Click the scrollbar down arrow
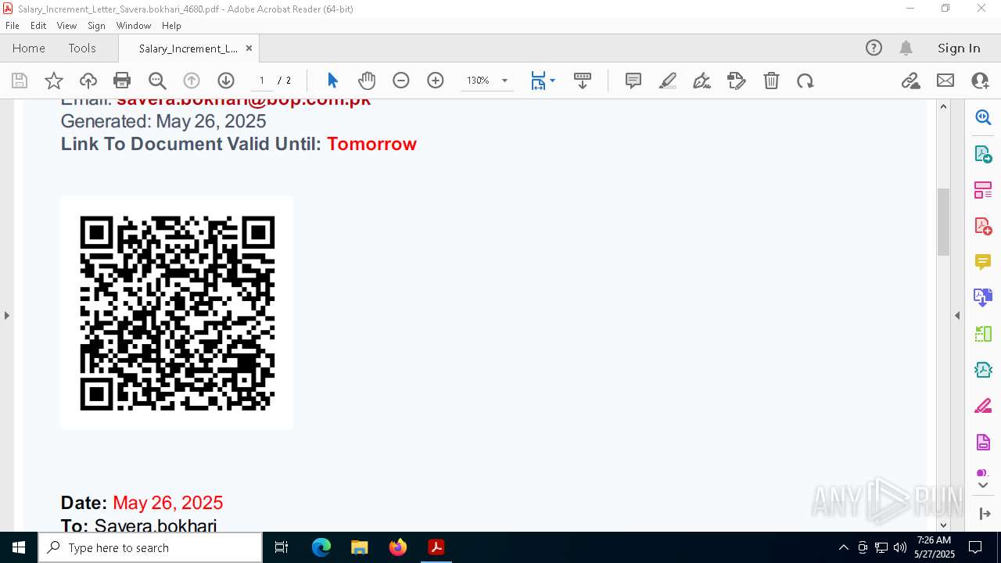The height and width of the screenshot is (563, 1001). tap(943, 525)
